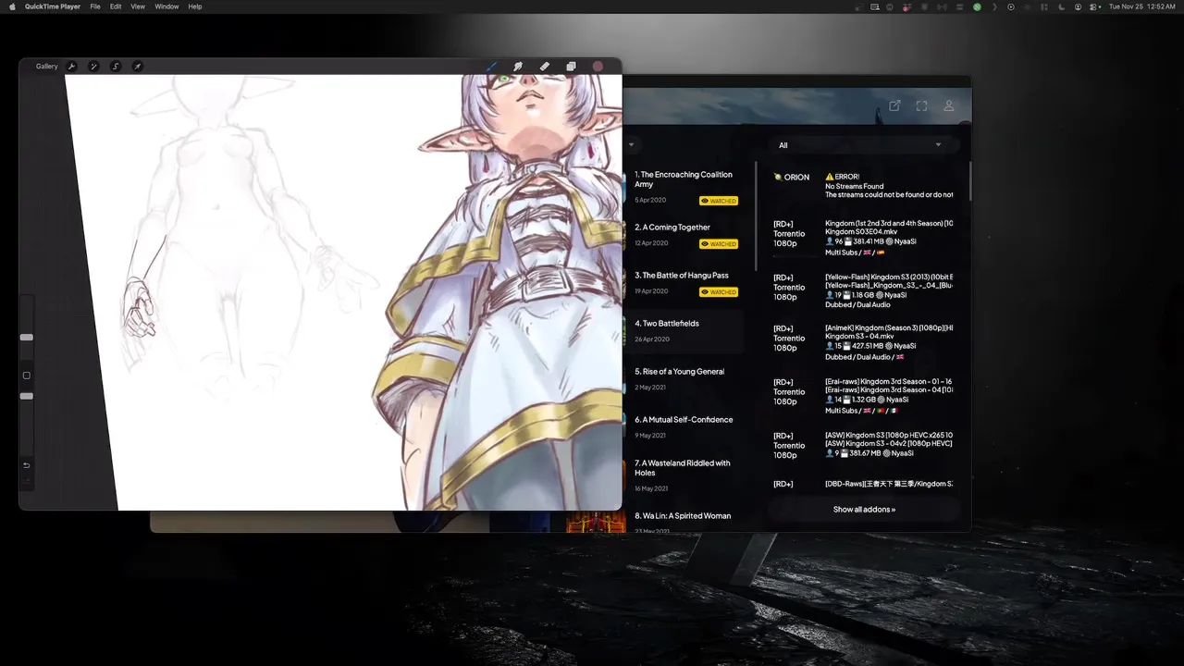Toggle WATCHED badge on episode 1
The width and height of the screenshot is (1184, 666).
click(x=719, y=201)
